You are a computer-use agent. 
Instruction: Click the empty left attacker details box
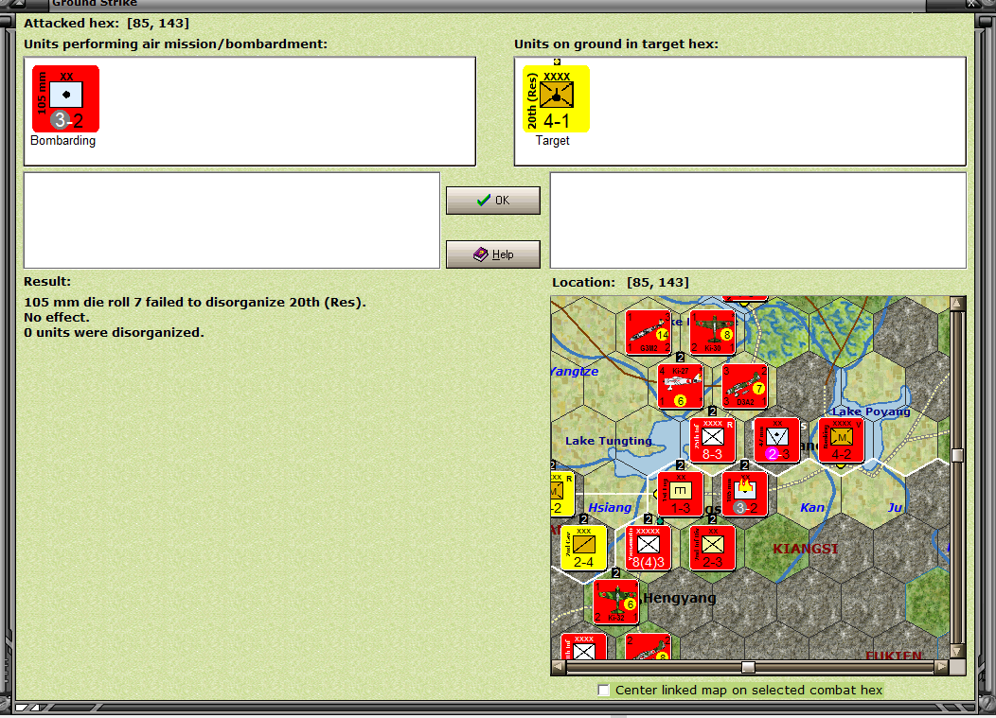(x=232, y=220)
